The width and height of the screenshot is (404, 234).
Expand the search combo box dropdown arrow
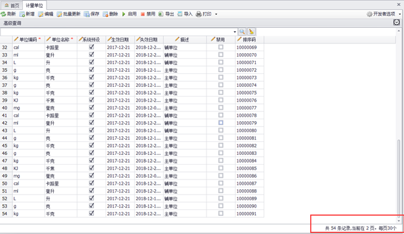pos(235,32)
